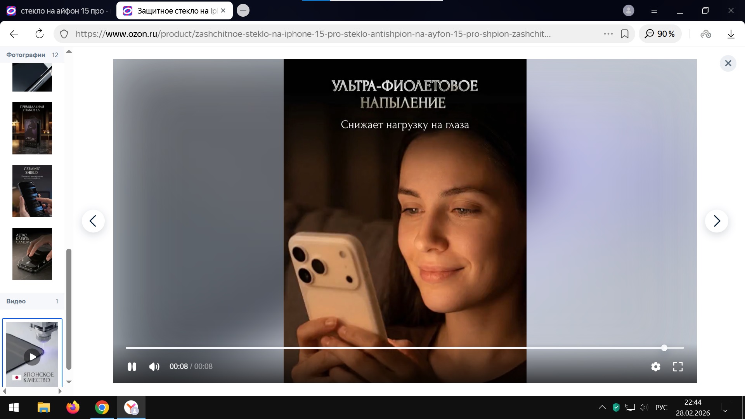The height and width of the screenshot is (419, 745).
Task: Enter fullscreen video mode
Action: pos(678,367)
